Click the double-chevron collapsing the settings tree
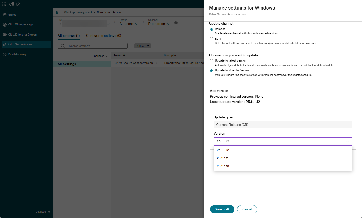This screenshot has width=362, height=218. [x=107, y=56]
